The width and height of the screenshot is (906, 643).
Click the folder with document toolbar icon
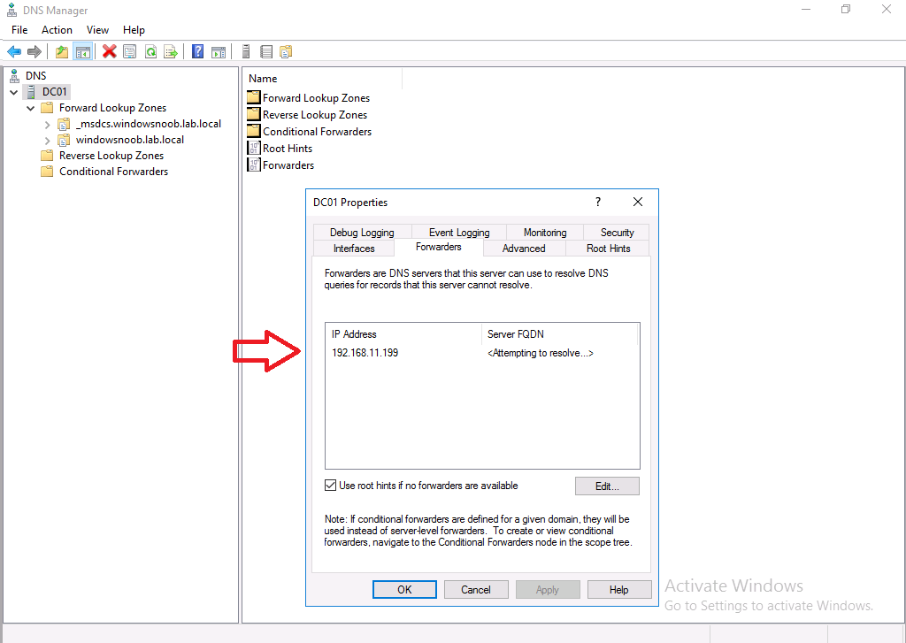pyautogui.click(x=286, y=52)
